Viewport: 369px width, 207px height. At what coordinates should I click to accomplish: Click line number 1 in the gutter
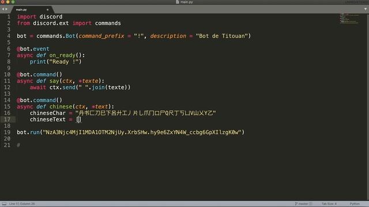point(9,17)
